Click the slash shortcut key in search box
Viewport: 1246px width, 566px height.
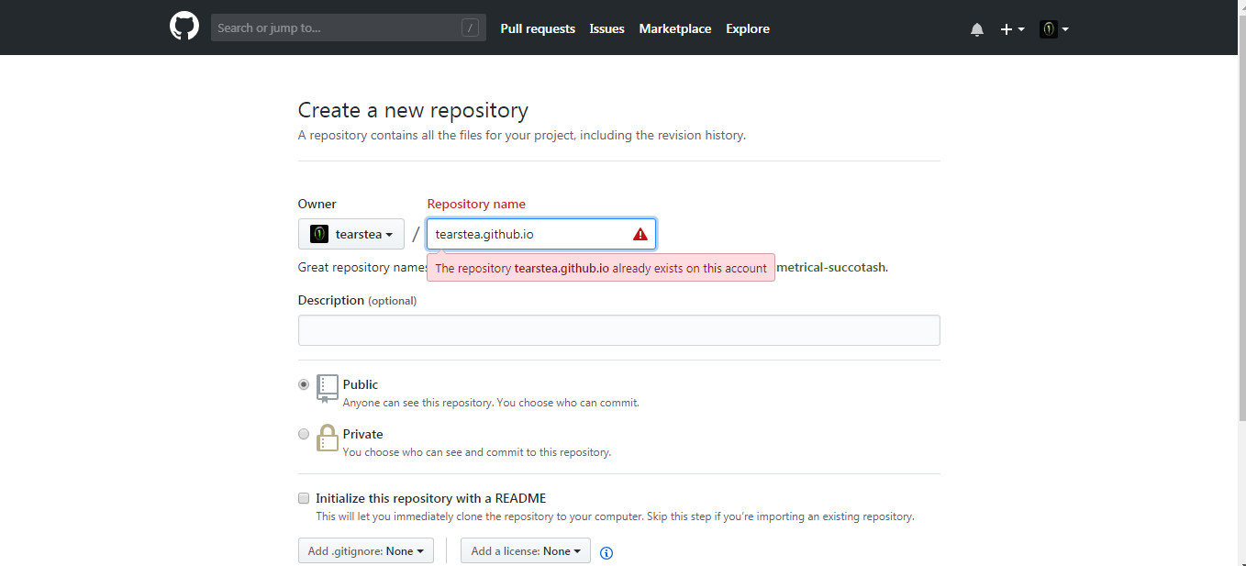(471, 28)
